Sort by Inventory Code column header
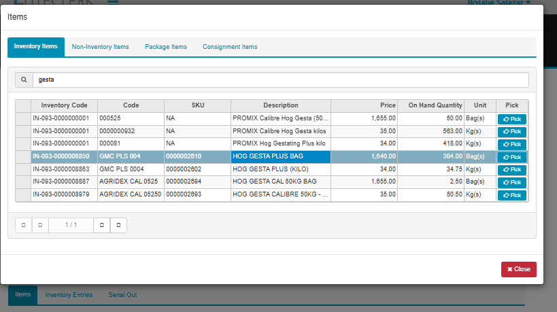This screenshot has width=557, height=312. pos(65,105)
